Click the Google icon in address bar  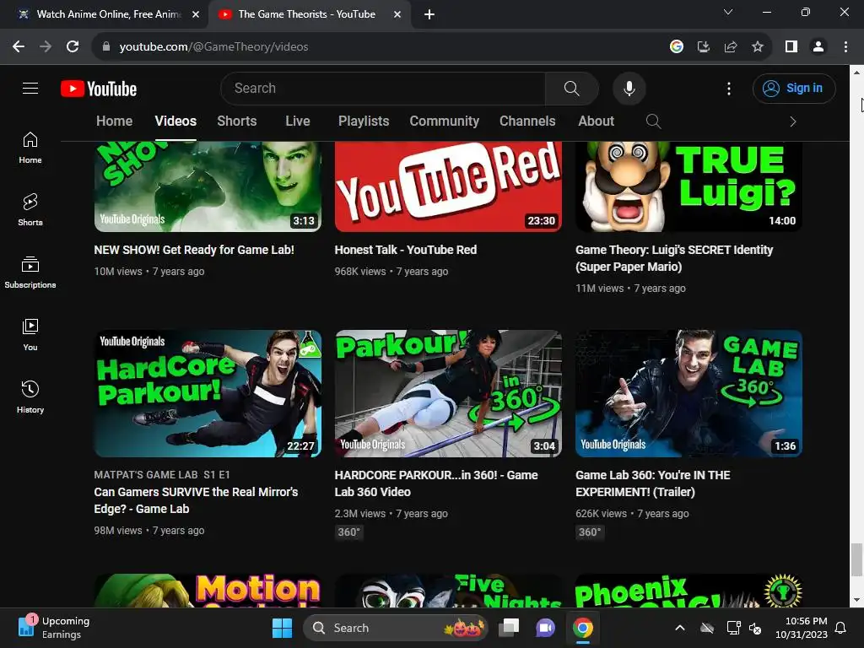point(676,47)
